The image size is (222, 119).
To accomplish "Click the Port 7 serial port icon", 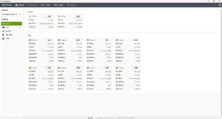I will (x=88, y=68).
